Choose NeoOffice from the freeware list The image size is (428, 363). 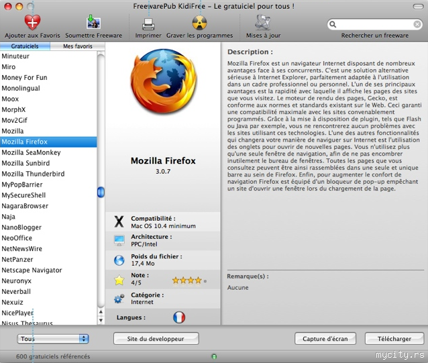(x=17, y=238)
